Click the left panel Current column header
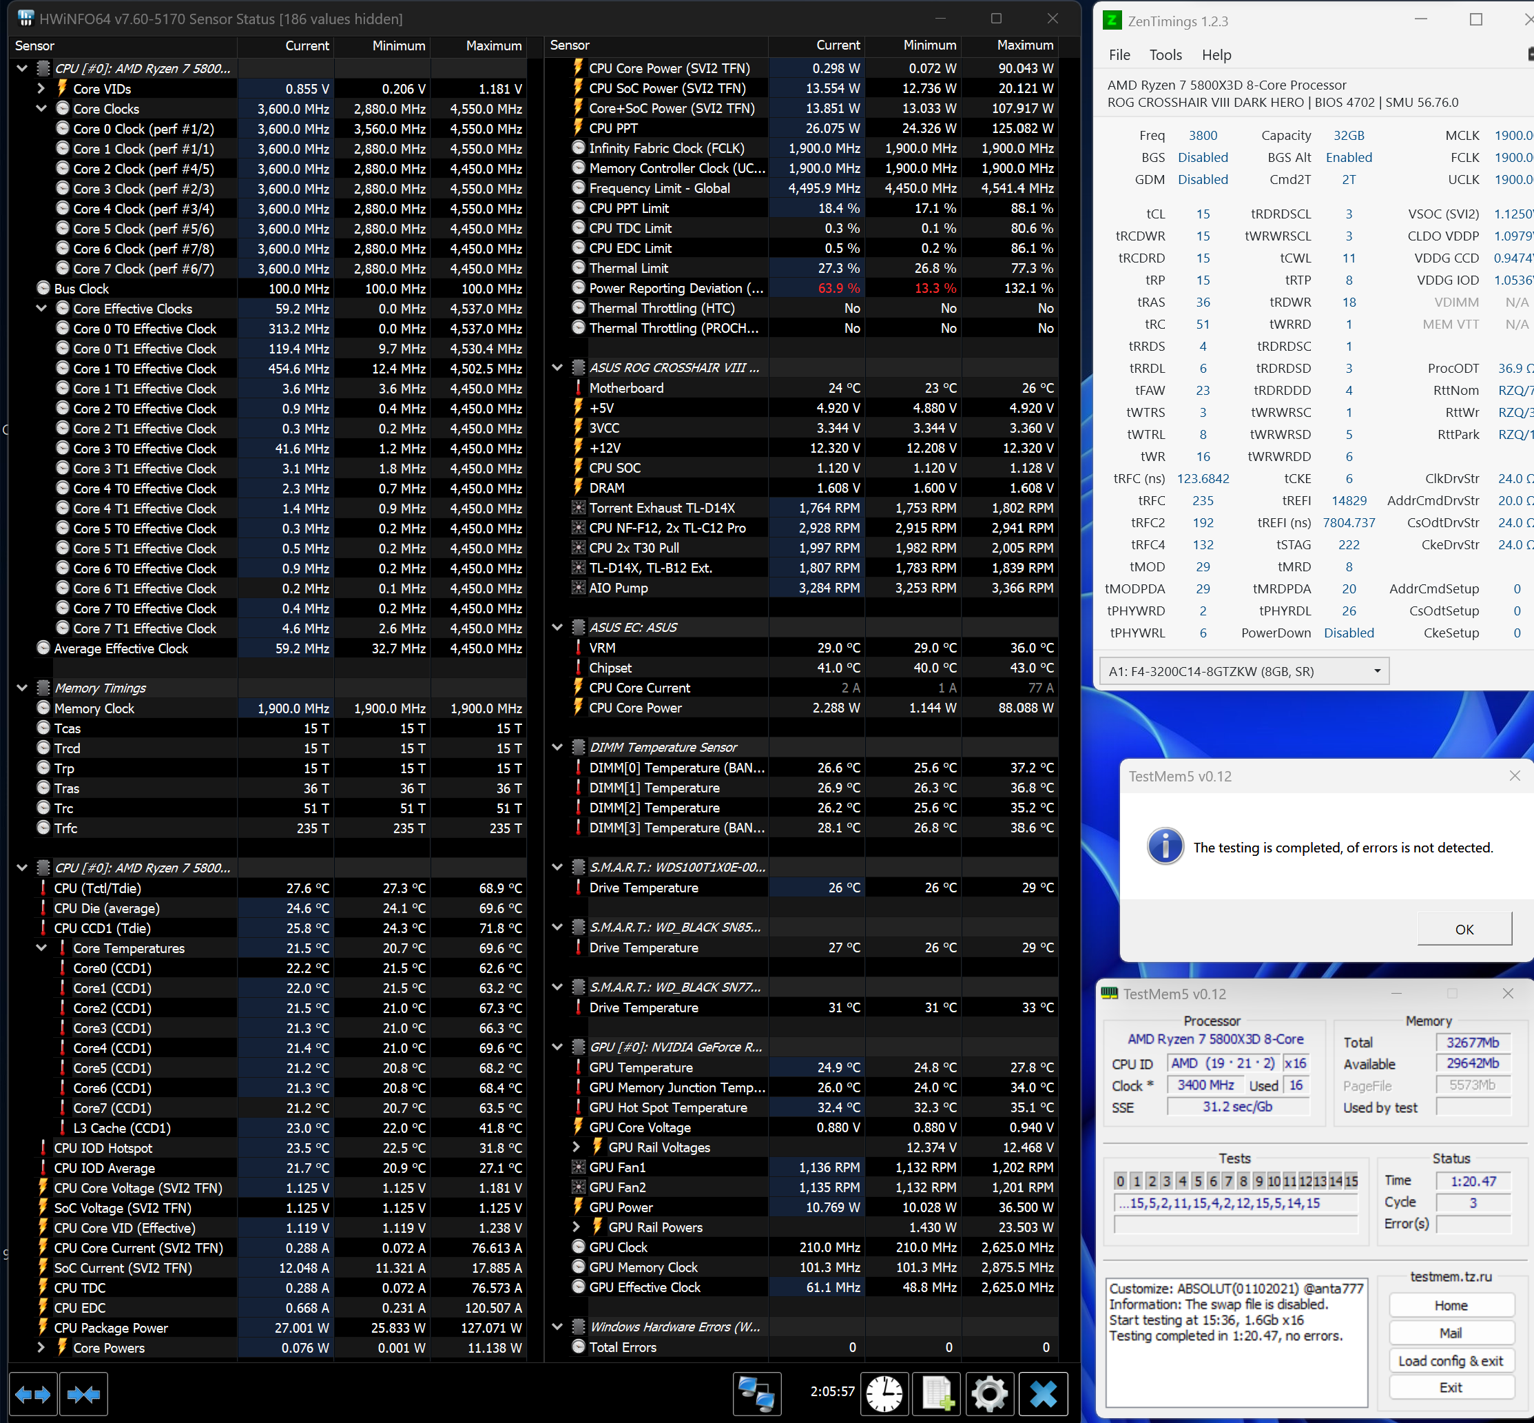The height and width of the screenshot is (1423, 1534). coord(287,46)
